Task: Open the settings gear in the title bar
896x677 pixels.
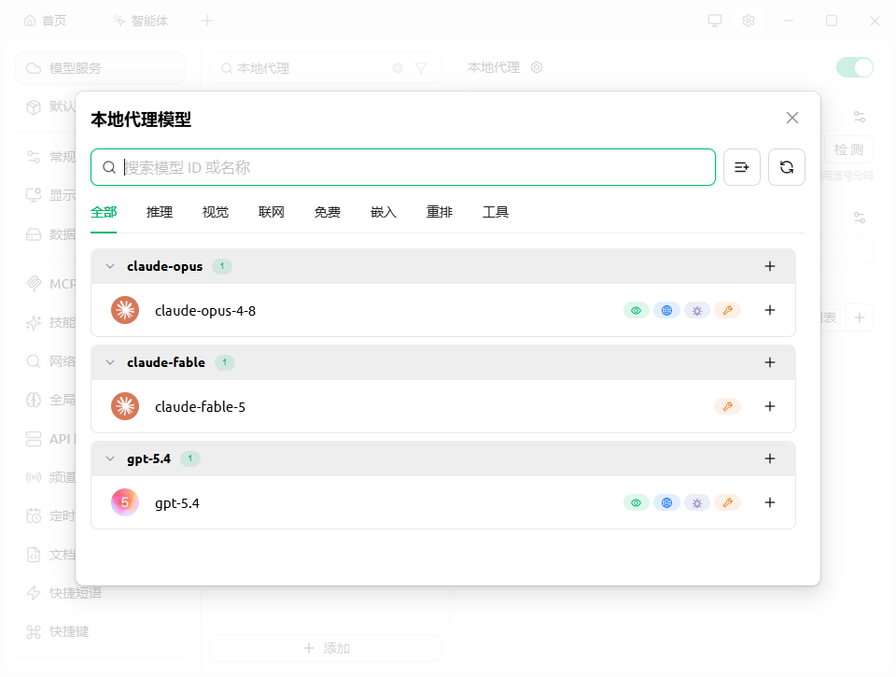Action: 749,21
